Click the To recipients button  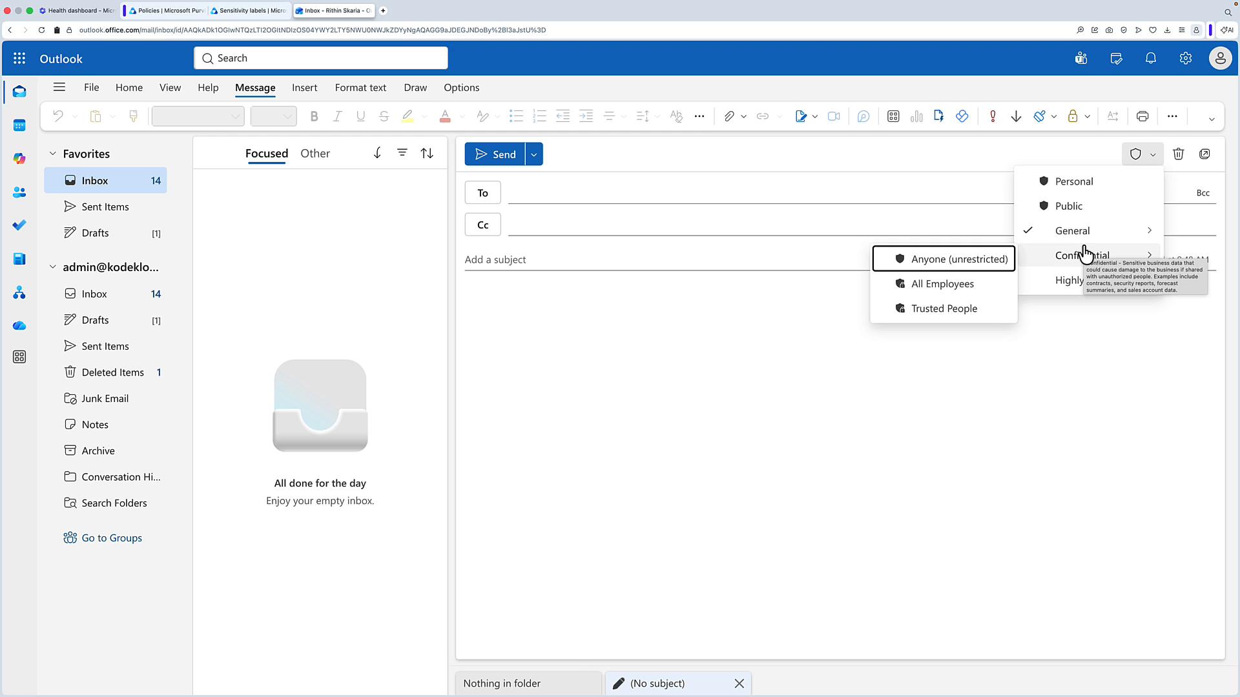click(482, 193)
